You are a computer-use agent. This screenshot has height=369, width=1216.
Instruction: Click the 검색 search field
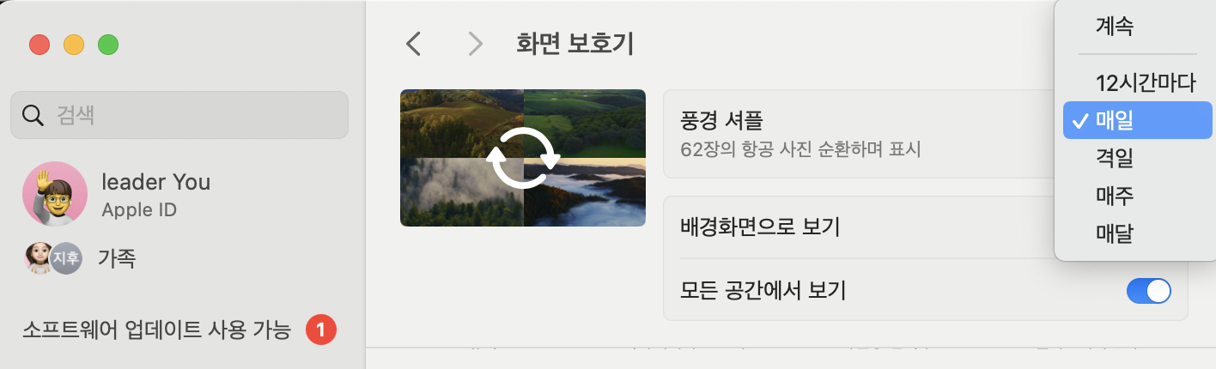tap(179, 115)
